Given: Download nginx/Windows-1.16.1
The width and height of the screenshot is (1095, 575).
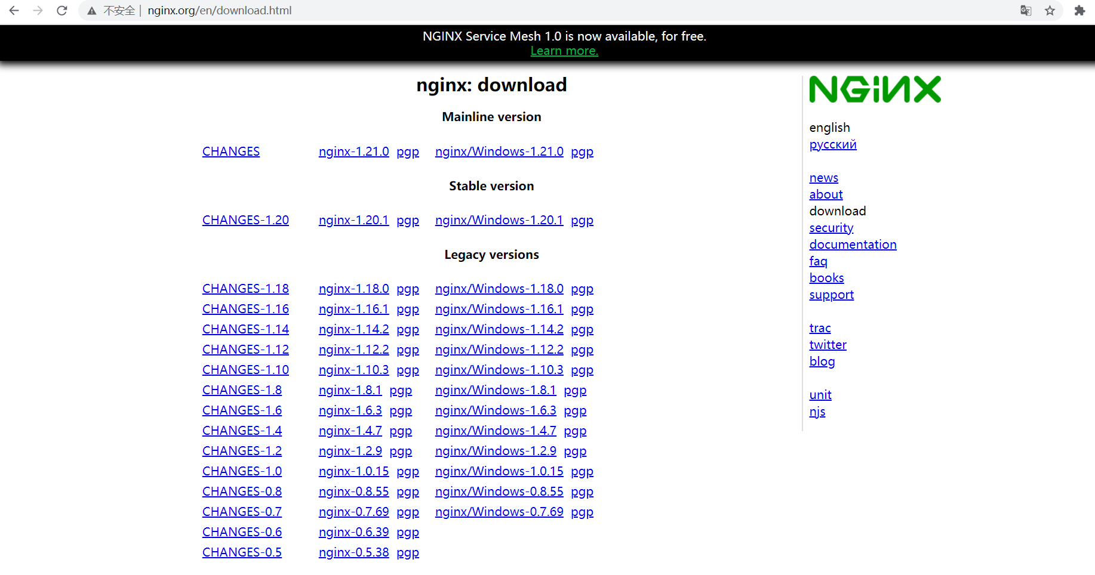Looking at the screenshot, I should (499, 309).
